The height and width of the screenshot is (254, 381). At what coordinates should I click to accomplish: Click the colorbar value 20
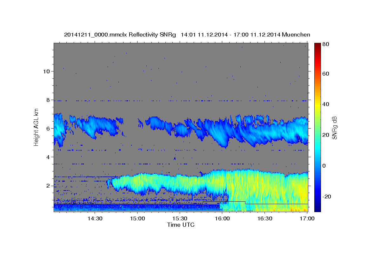[325, 135]
